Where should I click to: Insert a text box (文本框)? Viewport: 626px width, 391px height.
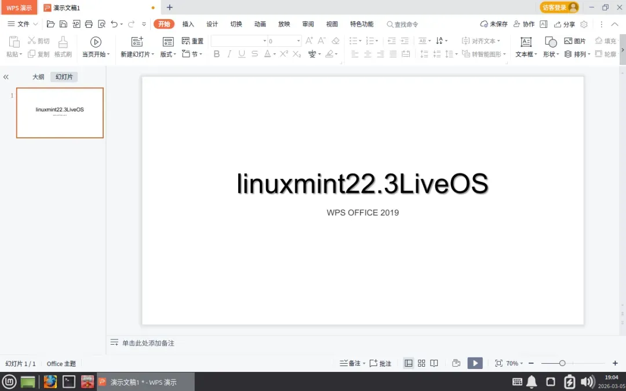pyautogui.click(x=526, y=47)
